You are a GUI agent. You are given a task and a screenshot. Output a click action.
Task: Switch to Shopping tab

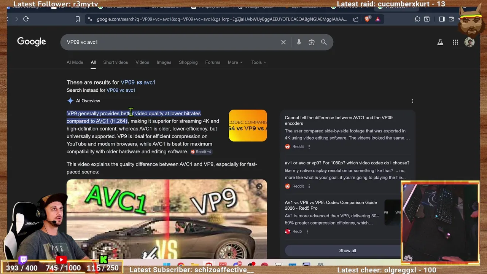(x=188, y=62)
